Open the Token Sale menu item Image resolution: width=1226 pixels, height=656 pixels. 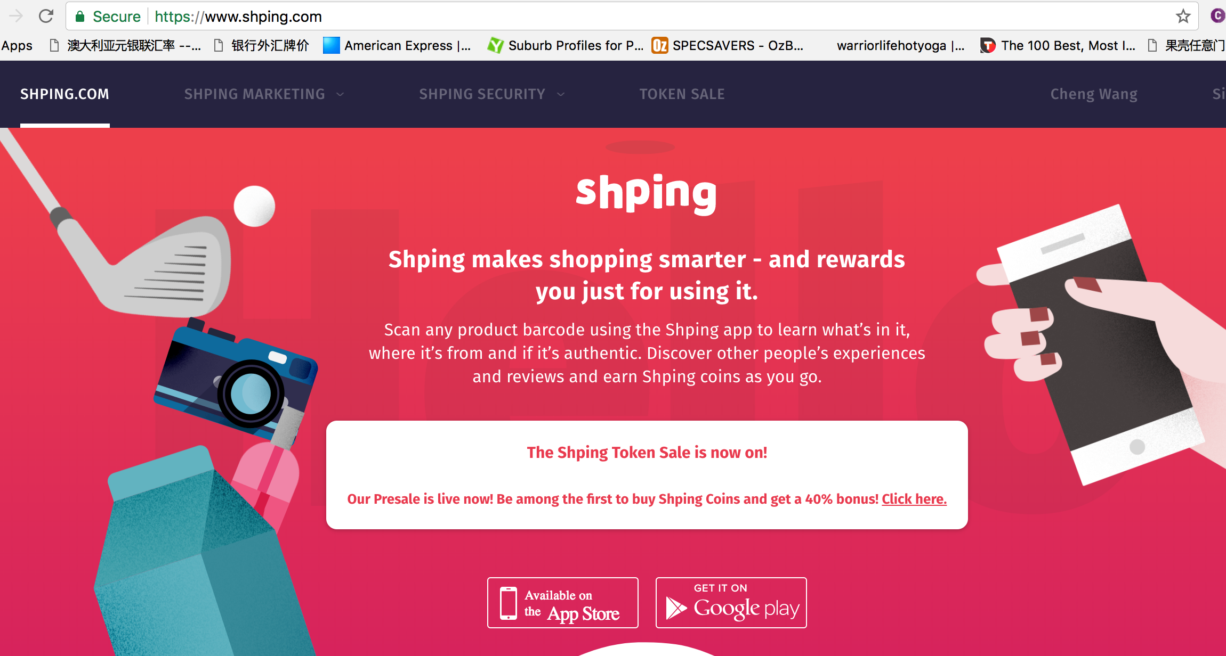[x=682, y=94]
